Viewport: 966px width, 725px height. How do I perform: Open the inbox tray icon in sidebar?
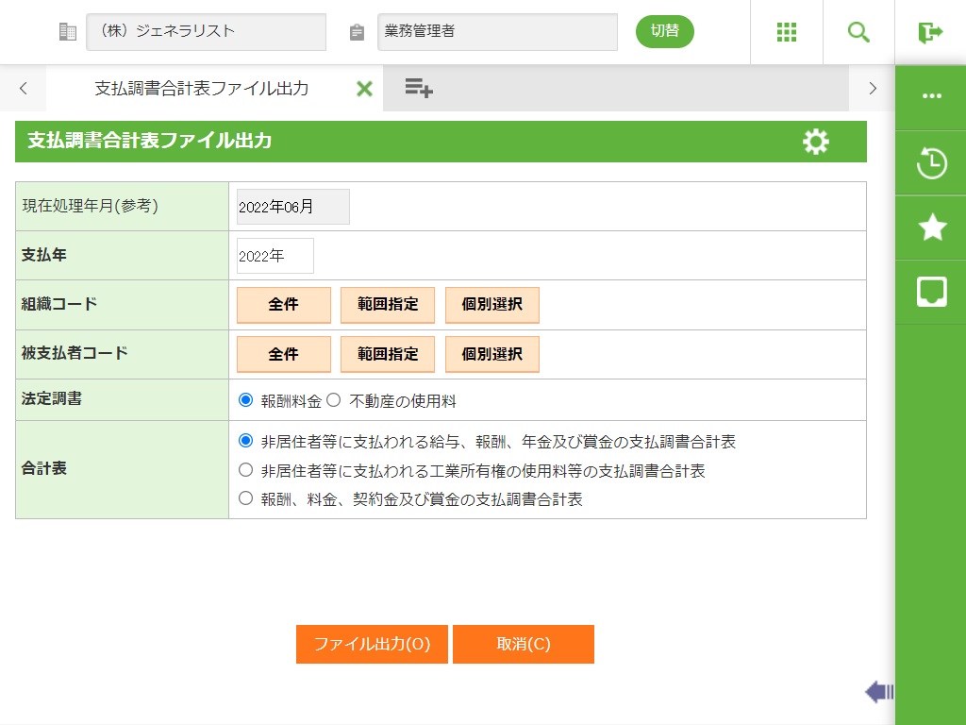931,292
